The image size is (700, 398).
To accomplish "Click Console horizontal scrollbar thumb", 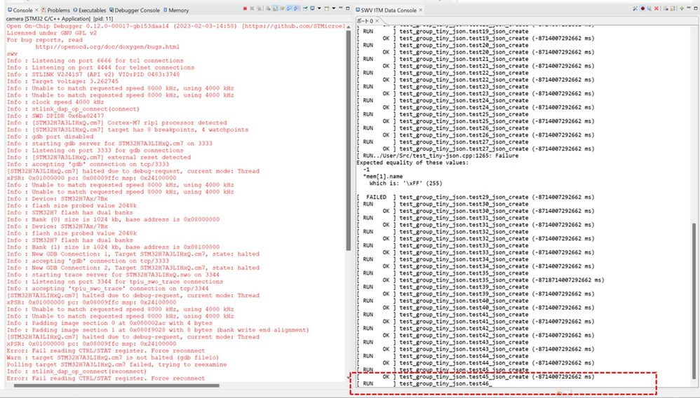I will [x=116, y=385].
